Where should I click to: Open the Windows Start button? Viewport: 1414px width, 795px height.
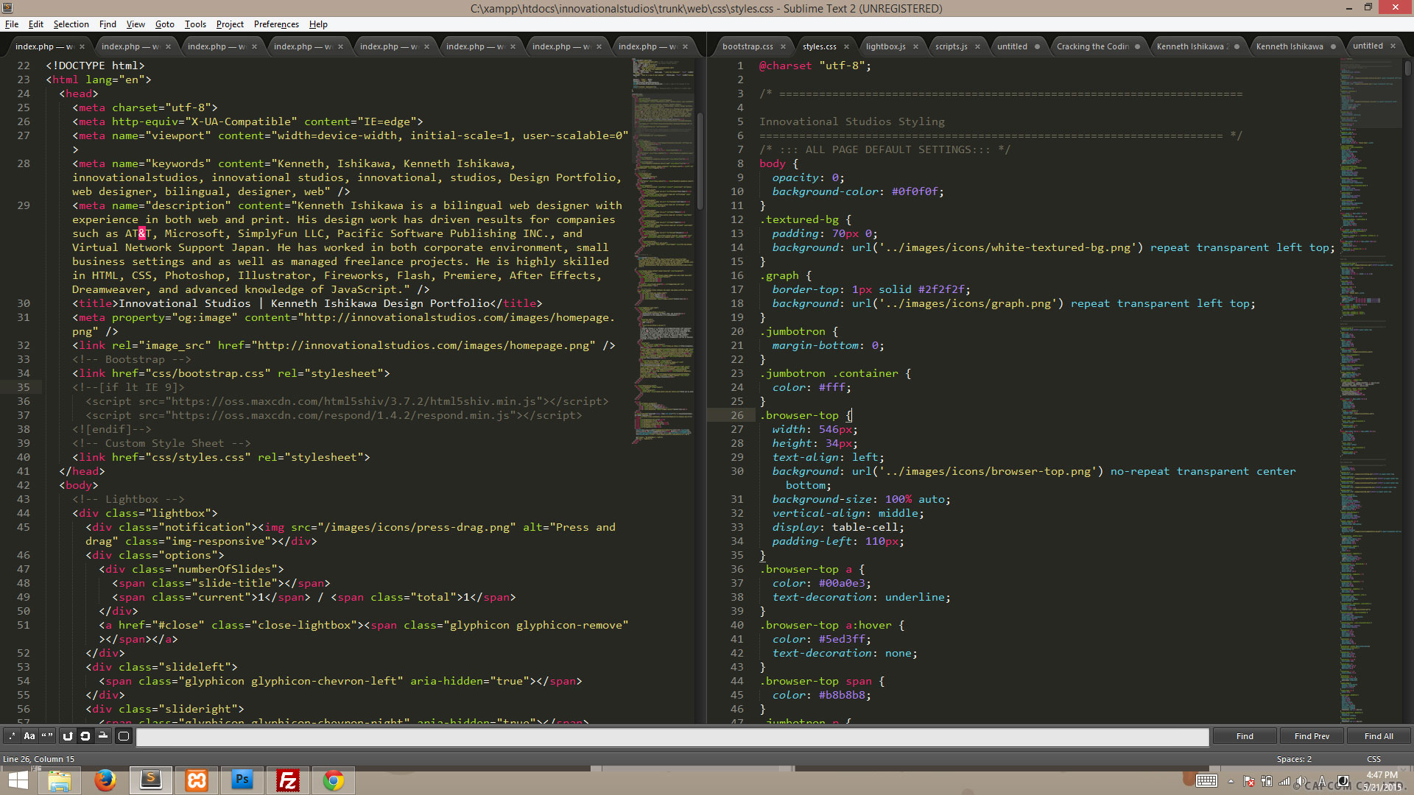pos(18,780)
